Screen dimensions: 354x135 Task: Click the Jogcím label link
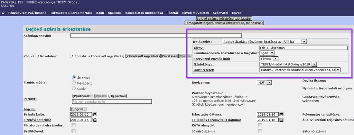pos(30,109)
